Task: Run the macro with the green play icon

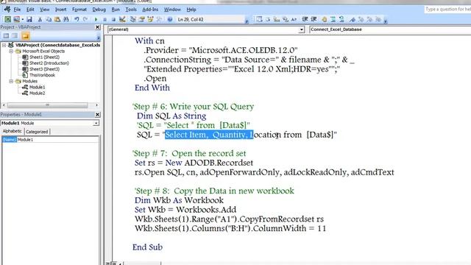Action: click(96, 20)
